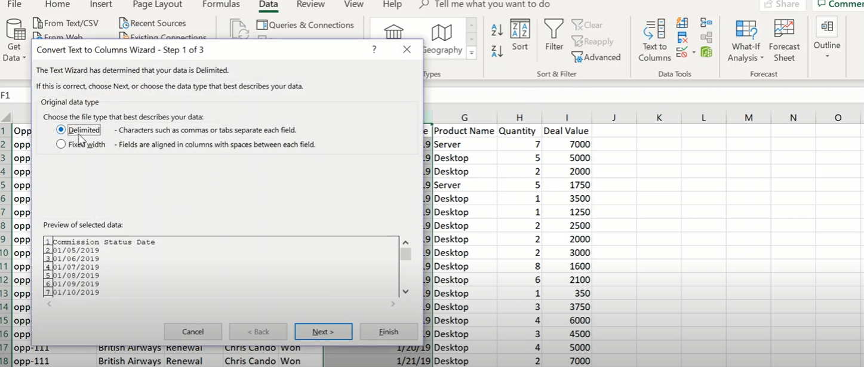Click the Relationships icon
The image size is (864, 367).
(706, 38)
